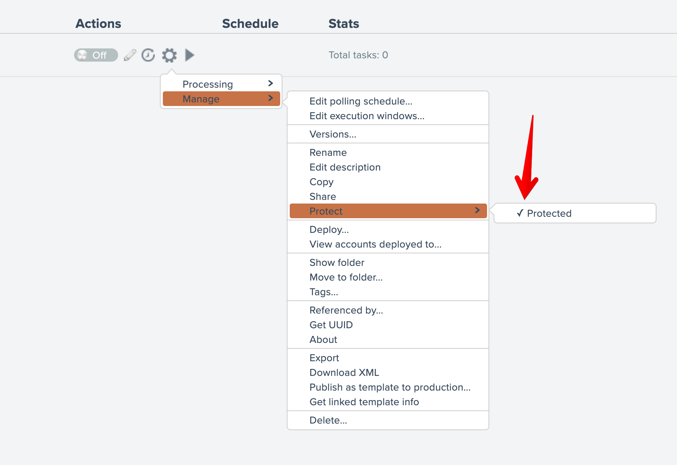The image size is (677, 465).
Task: Click the gear settings icon
Action: coord(169,55)
